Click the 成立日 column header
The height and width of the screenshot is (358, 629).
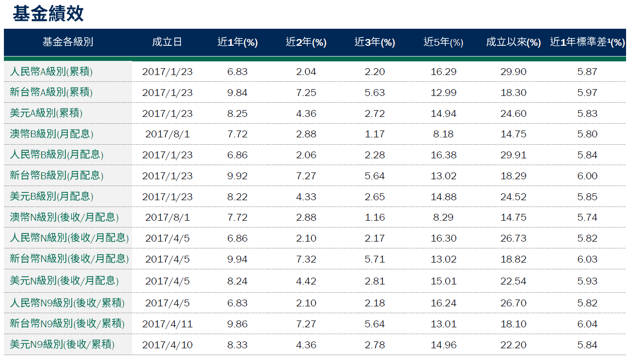tap(167, 42)
